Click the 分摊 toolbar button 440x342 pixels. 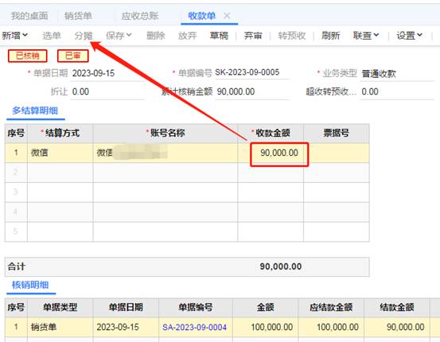[x=84, y=36]
